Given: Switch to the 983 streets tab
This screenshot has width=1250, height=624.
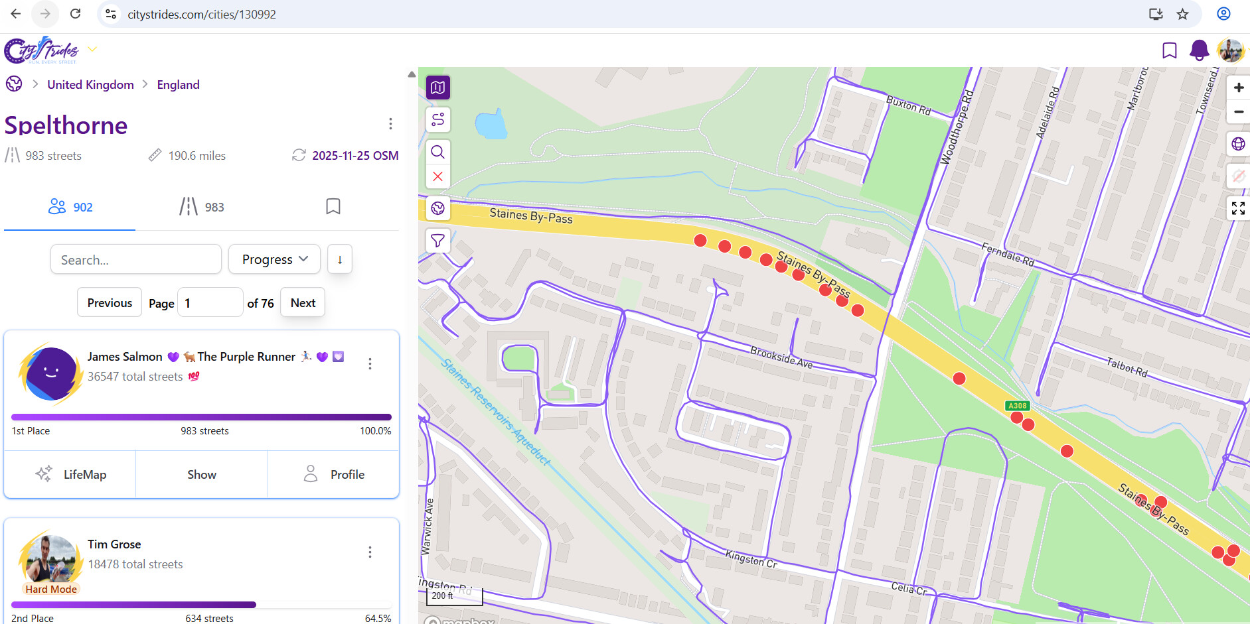Looking at the screenshot, I should [202, 207].
